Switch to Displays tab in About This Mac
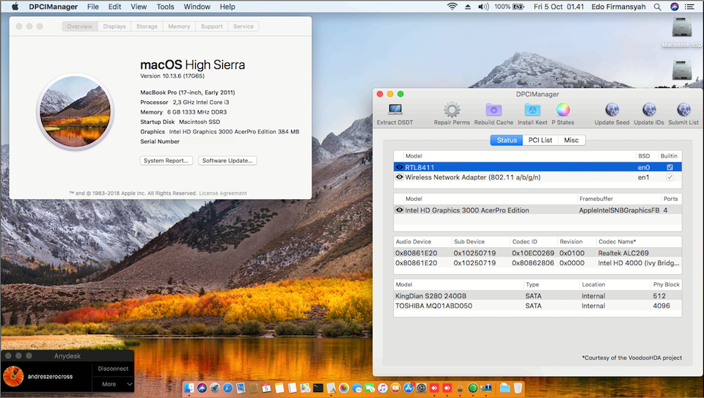 (114, 26)
